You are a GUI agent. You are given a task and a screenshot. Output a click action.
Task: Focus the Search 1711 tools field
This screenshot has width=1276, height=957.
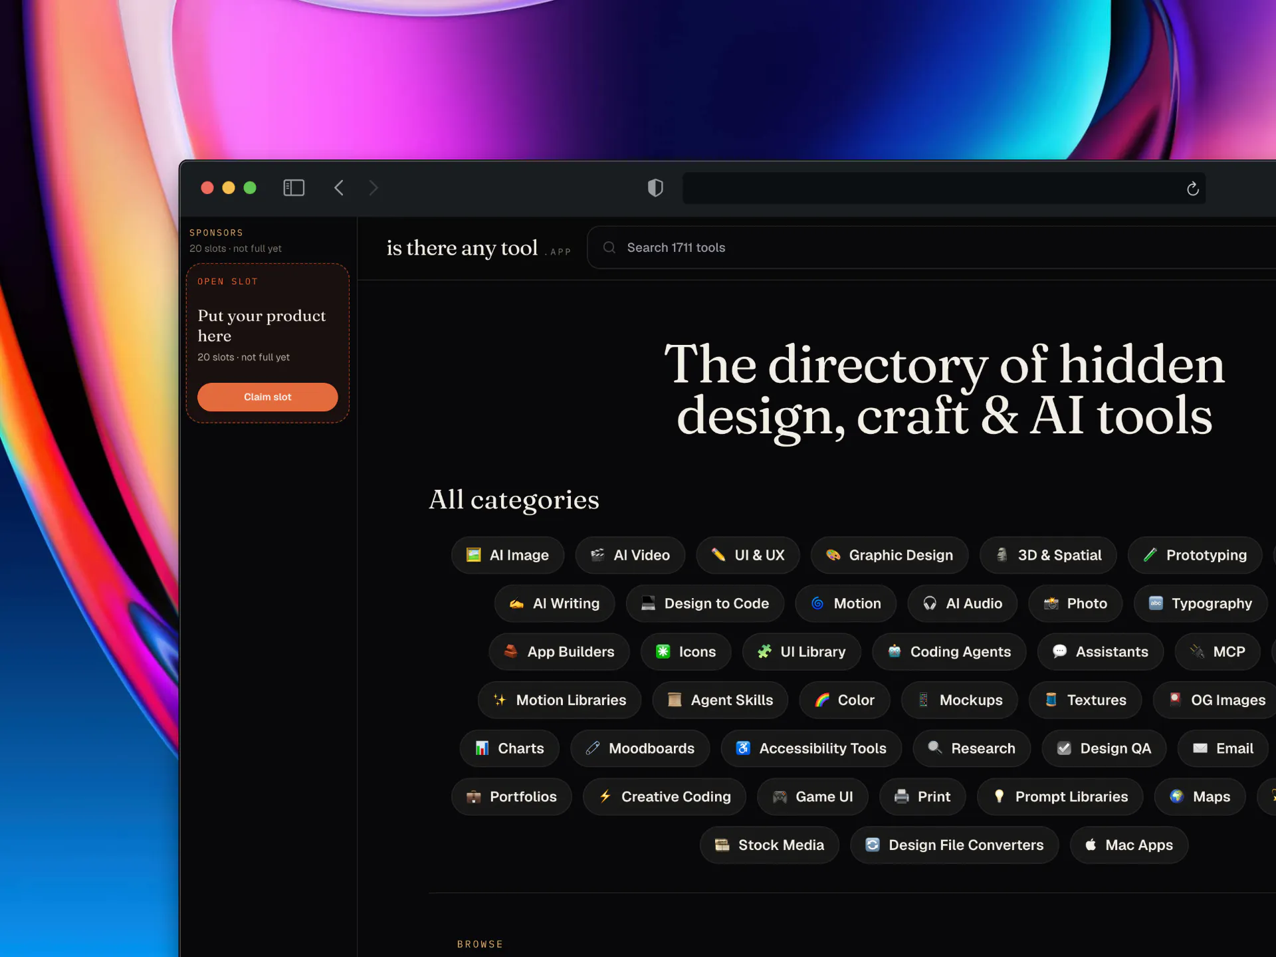pos(930,247)
